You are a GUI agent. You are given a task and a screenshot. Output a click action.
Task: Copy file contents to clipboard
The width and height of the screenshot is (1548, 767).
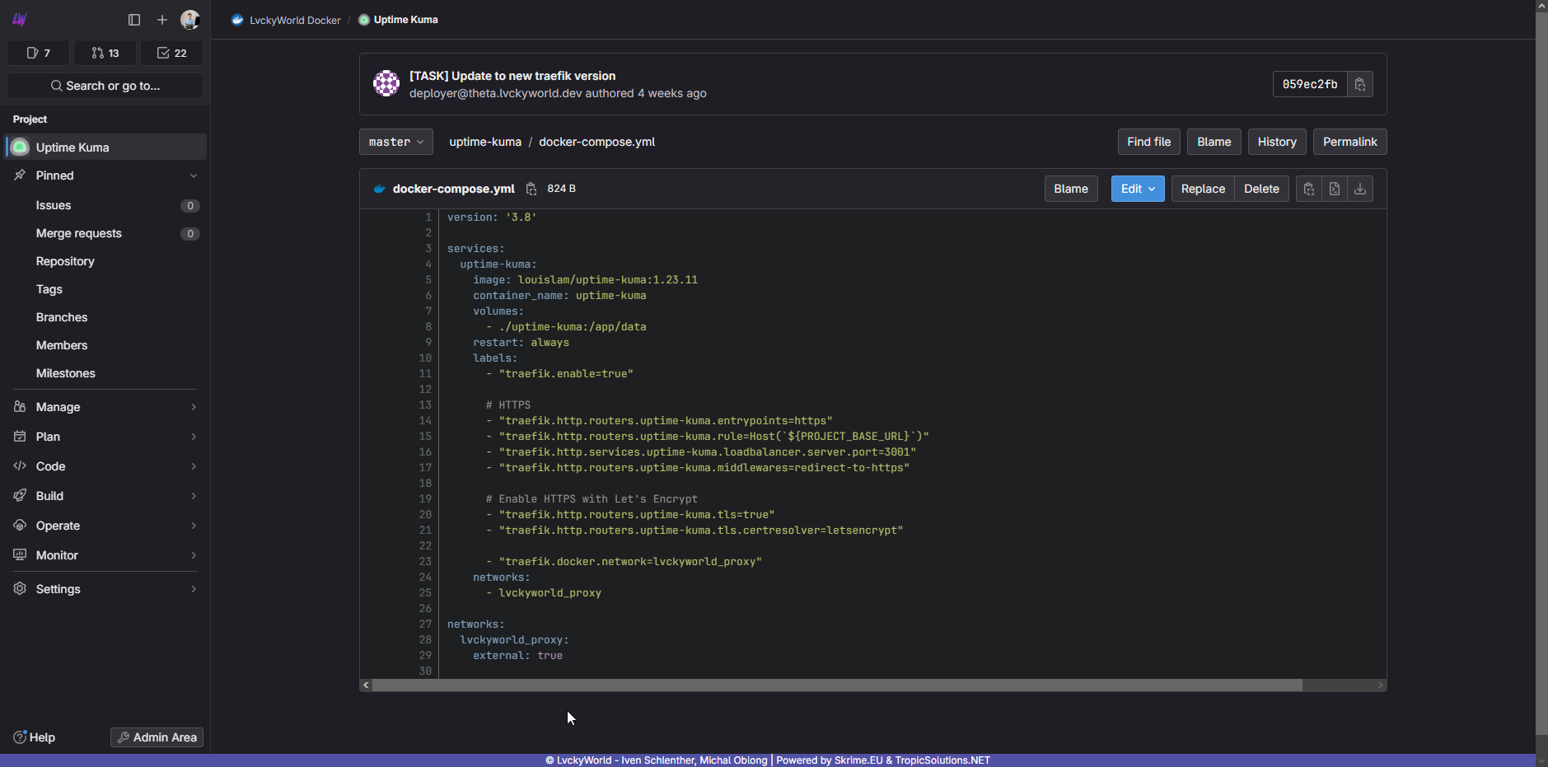coord(1308,189)
